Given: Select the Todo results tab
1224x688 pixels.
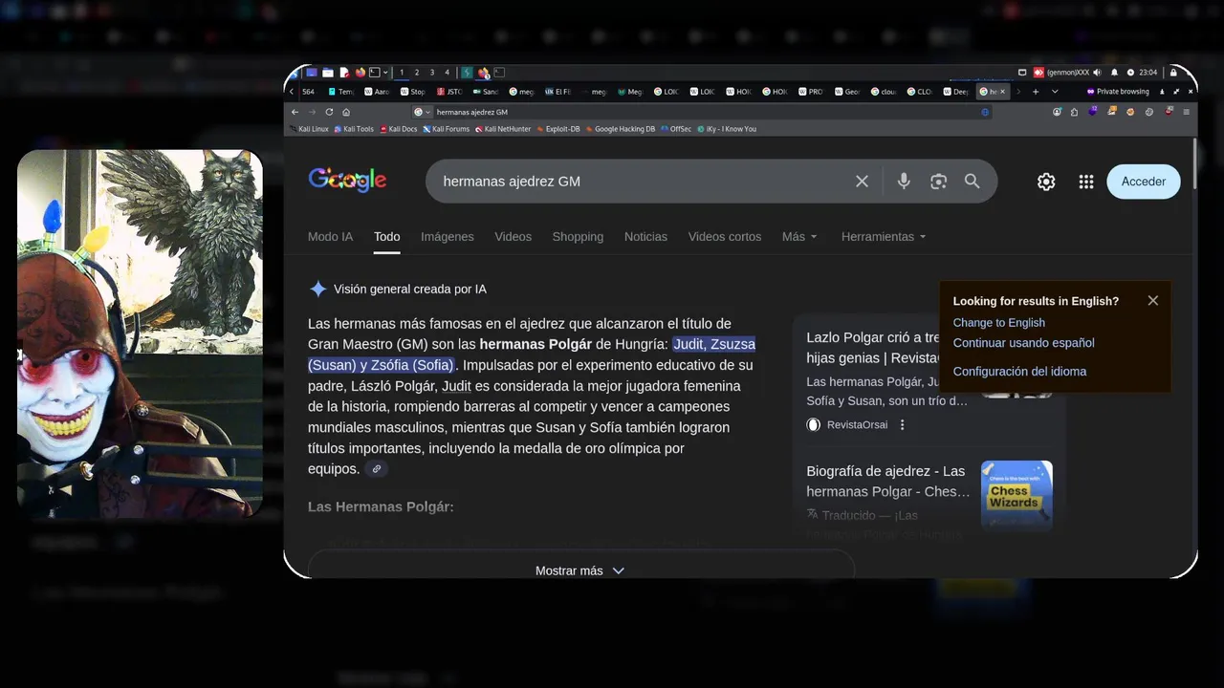Looking at the screenshot, I should 386,237.
